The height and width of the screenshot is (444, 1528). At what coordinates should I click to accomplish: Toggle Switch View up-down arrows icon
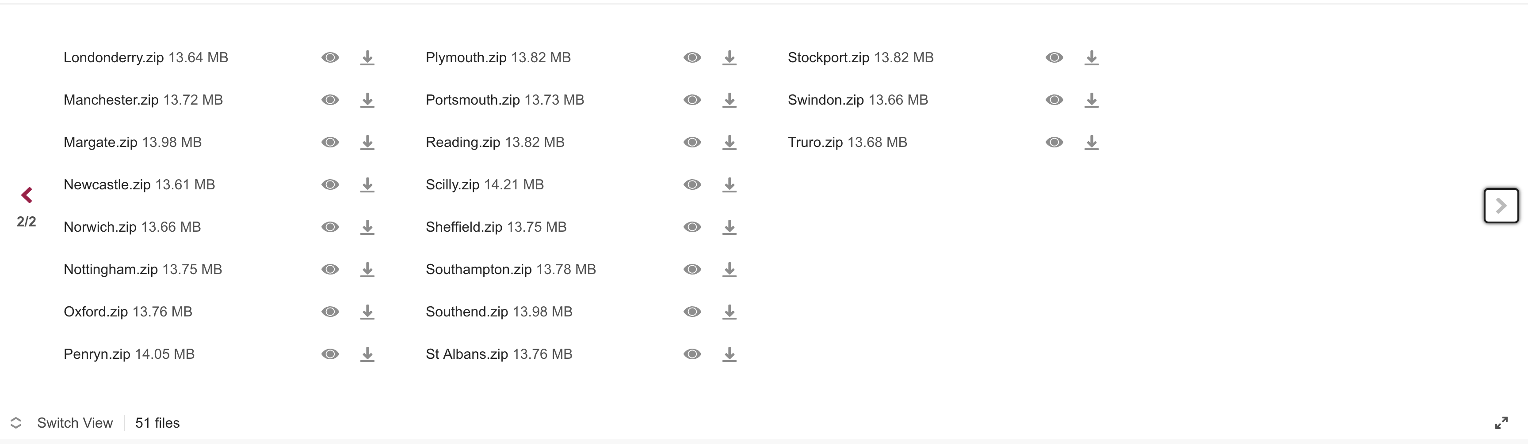(16, 423)
